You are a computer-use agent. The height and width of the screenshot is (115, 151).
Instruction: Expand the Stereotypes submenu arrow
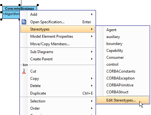click(x=92, y=29)
